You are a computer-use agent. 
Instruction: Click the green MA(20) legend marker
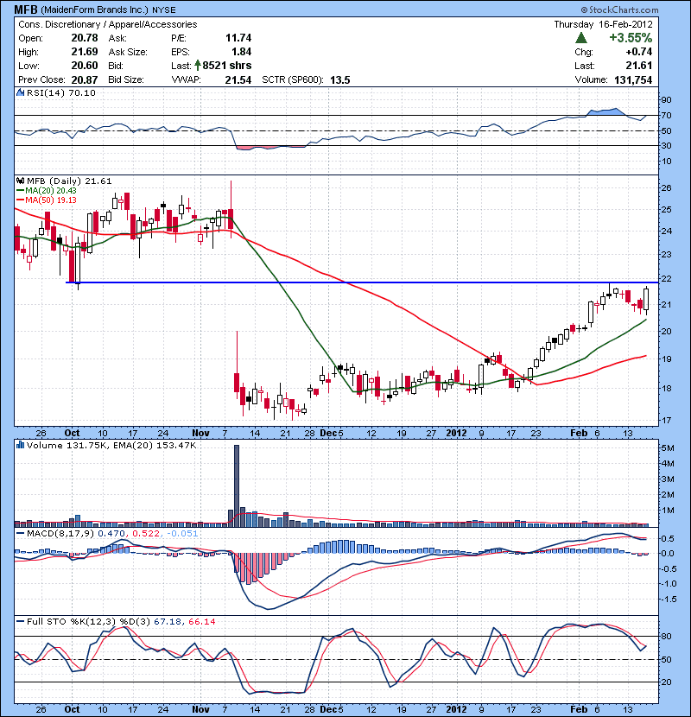coord(20,191)
